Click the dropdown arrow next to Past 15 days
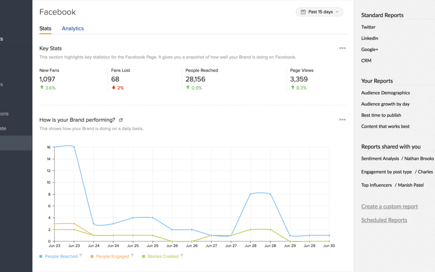This screenshot has width=435, height=272. click(337, 12)
